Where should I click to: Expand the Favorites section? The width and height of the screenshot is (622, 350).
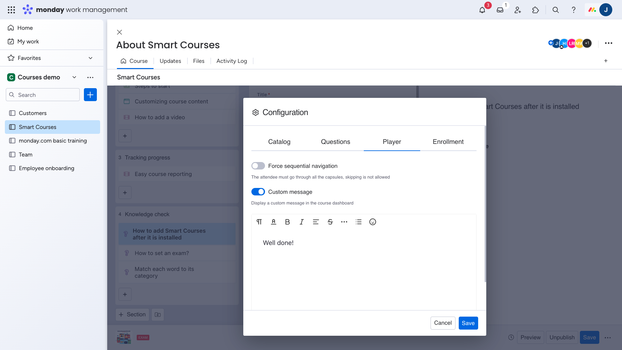tap(90, 58)
